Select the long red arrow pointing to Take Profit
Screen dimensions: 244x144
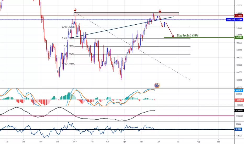(170, 30)
